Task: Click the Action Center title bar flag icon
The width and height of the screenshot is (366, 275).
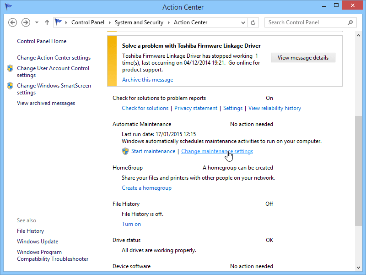Action: coord(8,6)
